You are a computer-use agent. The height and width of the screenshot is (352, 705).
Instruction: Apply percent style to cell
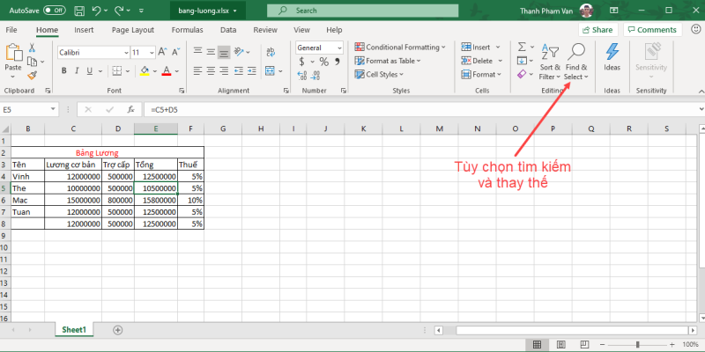coord(323,62)
